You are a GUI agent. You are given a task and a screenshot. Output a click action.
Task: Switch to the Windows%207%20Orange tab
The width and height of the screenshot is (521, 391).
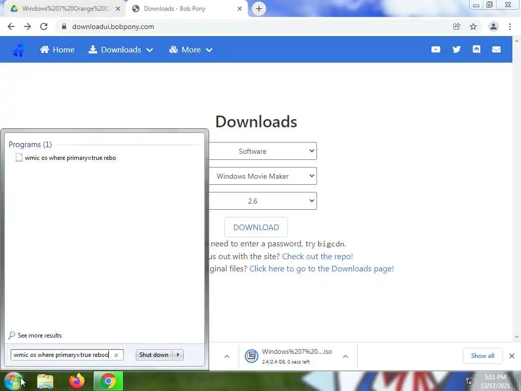(66, 9)
